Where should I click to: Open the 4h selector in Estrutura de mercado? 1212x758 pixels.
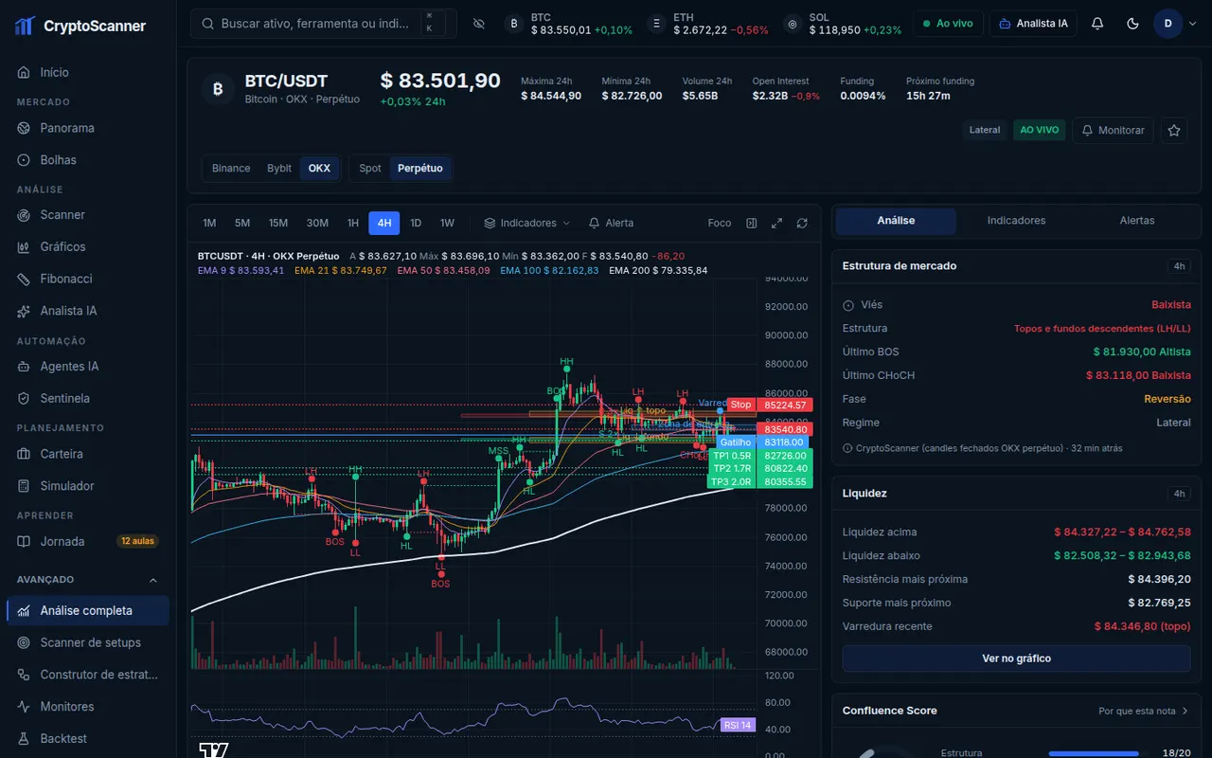(1179, 266)
